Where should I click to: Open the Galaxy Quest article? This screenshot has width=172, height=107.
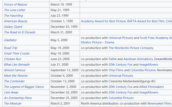(13, 27)
